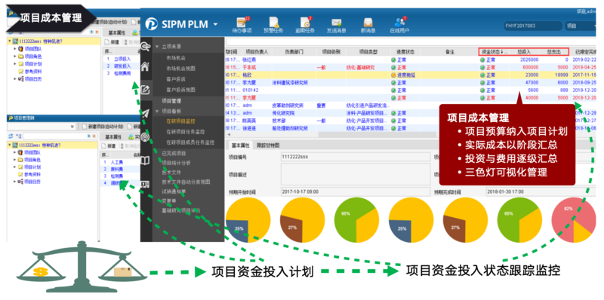
Task: Select 研发投入 row in top-left window
Action: (122, 66)
